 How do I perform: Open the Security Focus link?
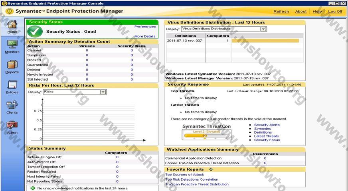tap(267, 140)
